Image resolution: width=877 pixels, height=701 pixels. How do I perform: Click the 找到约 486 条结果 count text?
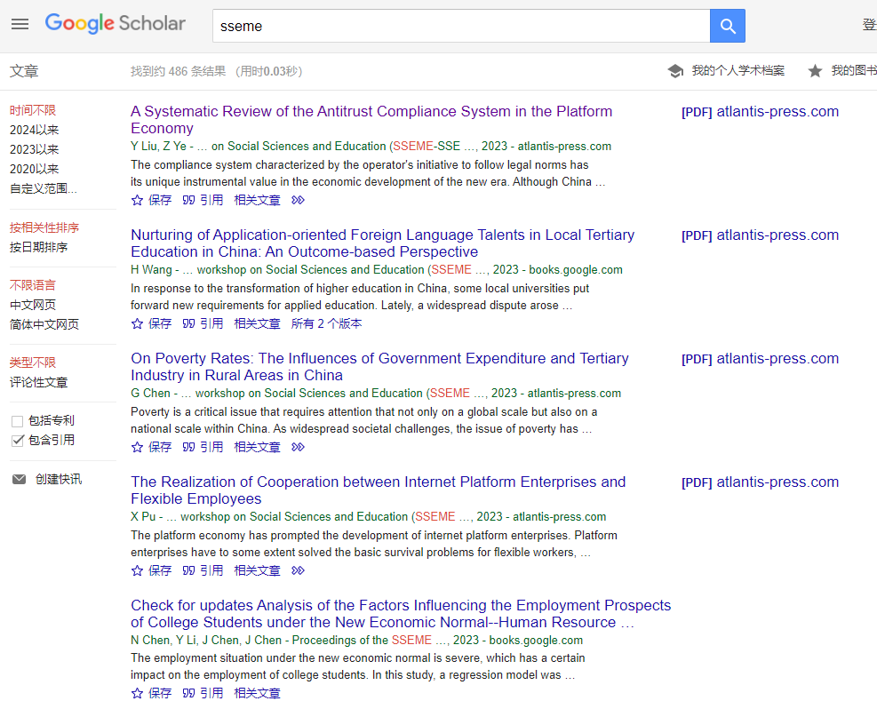click(x=179, y=71)
